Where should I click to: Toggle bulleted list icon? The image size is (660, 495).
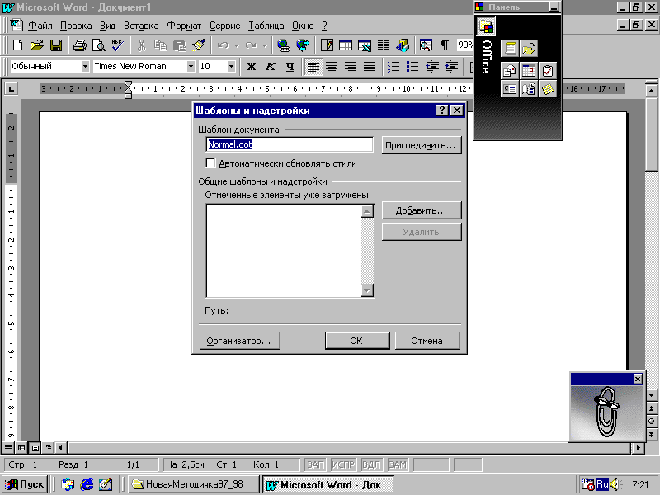(412, 67)
